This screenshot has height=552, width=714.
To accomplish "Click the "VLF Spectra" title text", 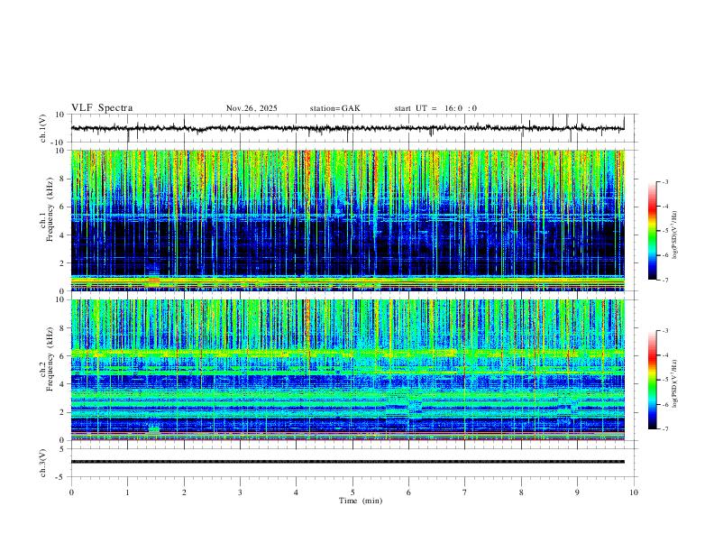I will (x=102, y=108).
